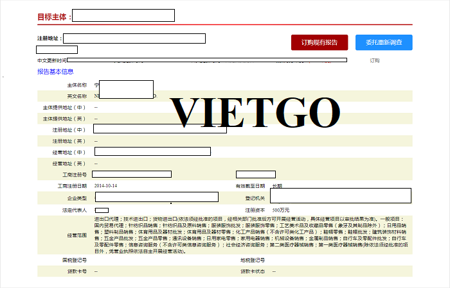The height and width of the screenshot is (288, 450).
Task: Click the 经营范围 label
Action: point(77,235)
